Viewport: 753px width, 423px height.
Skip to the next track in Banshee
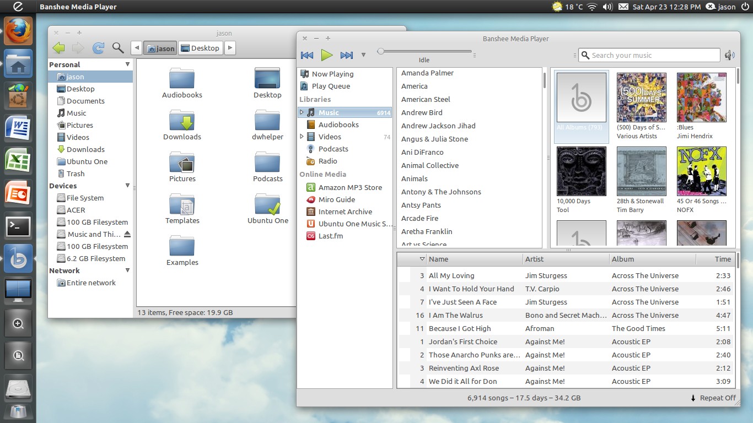coord(347,55)
